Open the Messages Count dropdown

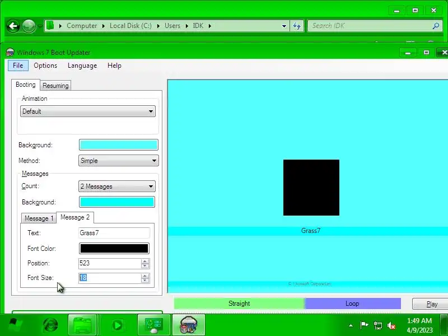[117, 186]
